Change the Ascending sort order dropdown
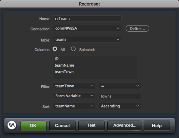 click(x=120, y=106)
